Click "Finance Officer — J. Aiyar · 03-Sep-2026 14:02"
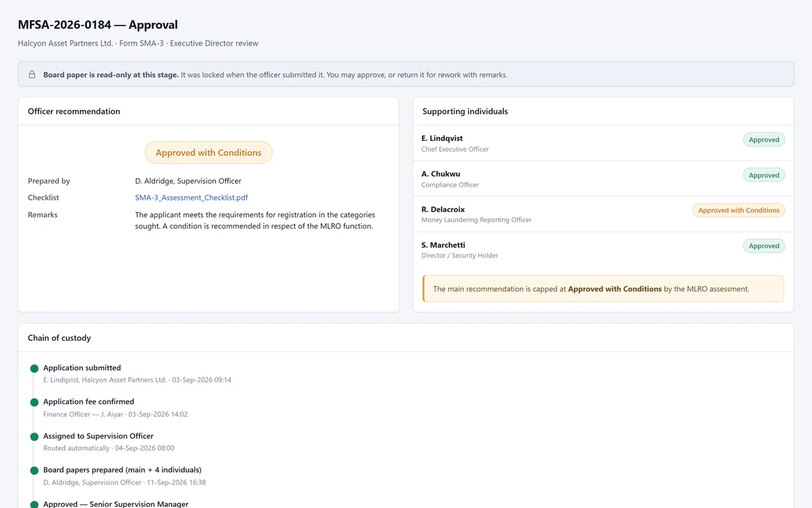Viewport: 812px width, 508px height. (115, 414)
